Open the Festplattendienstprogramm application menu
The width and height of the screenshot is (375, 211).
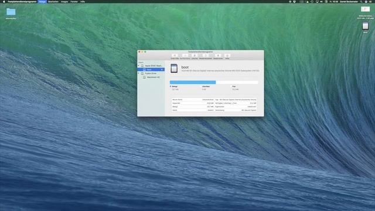(22, 1)
